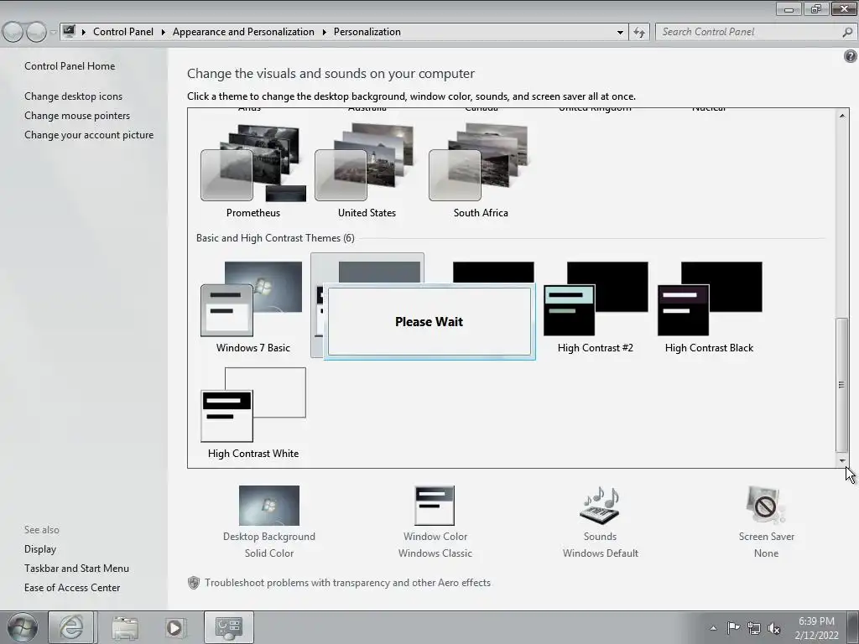Apply the South Africa theme
This screenshot has height=644, width=859.
481,163
